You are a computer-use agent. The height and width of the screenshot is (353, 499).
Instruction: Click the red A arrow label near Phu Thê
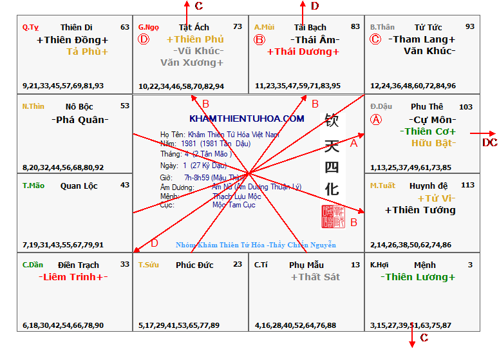click(x=353, y=144)
